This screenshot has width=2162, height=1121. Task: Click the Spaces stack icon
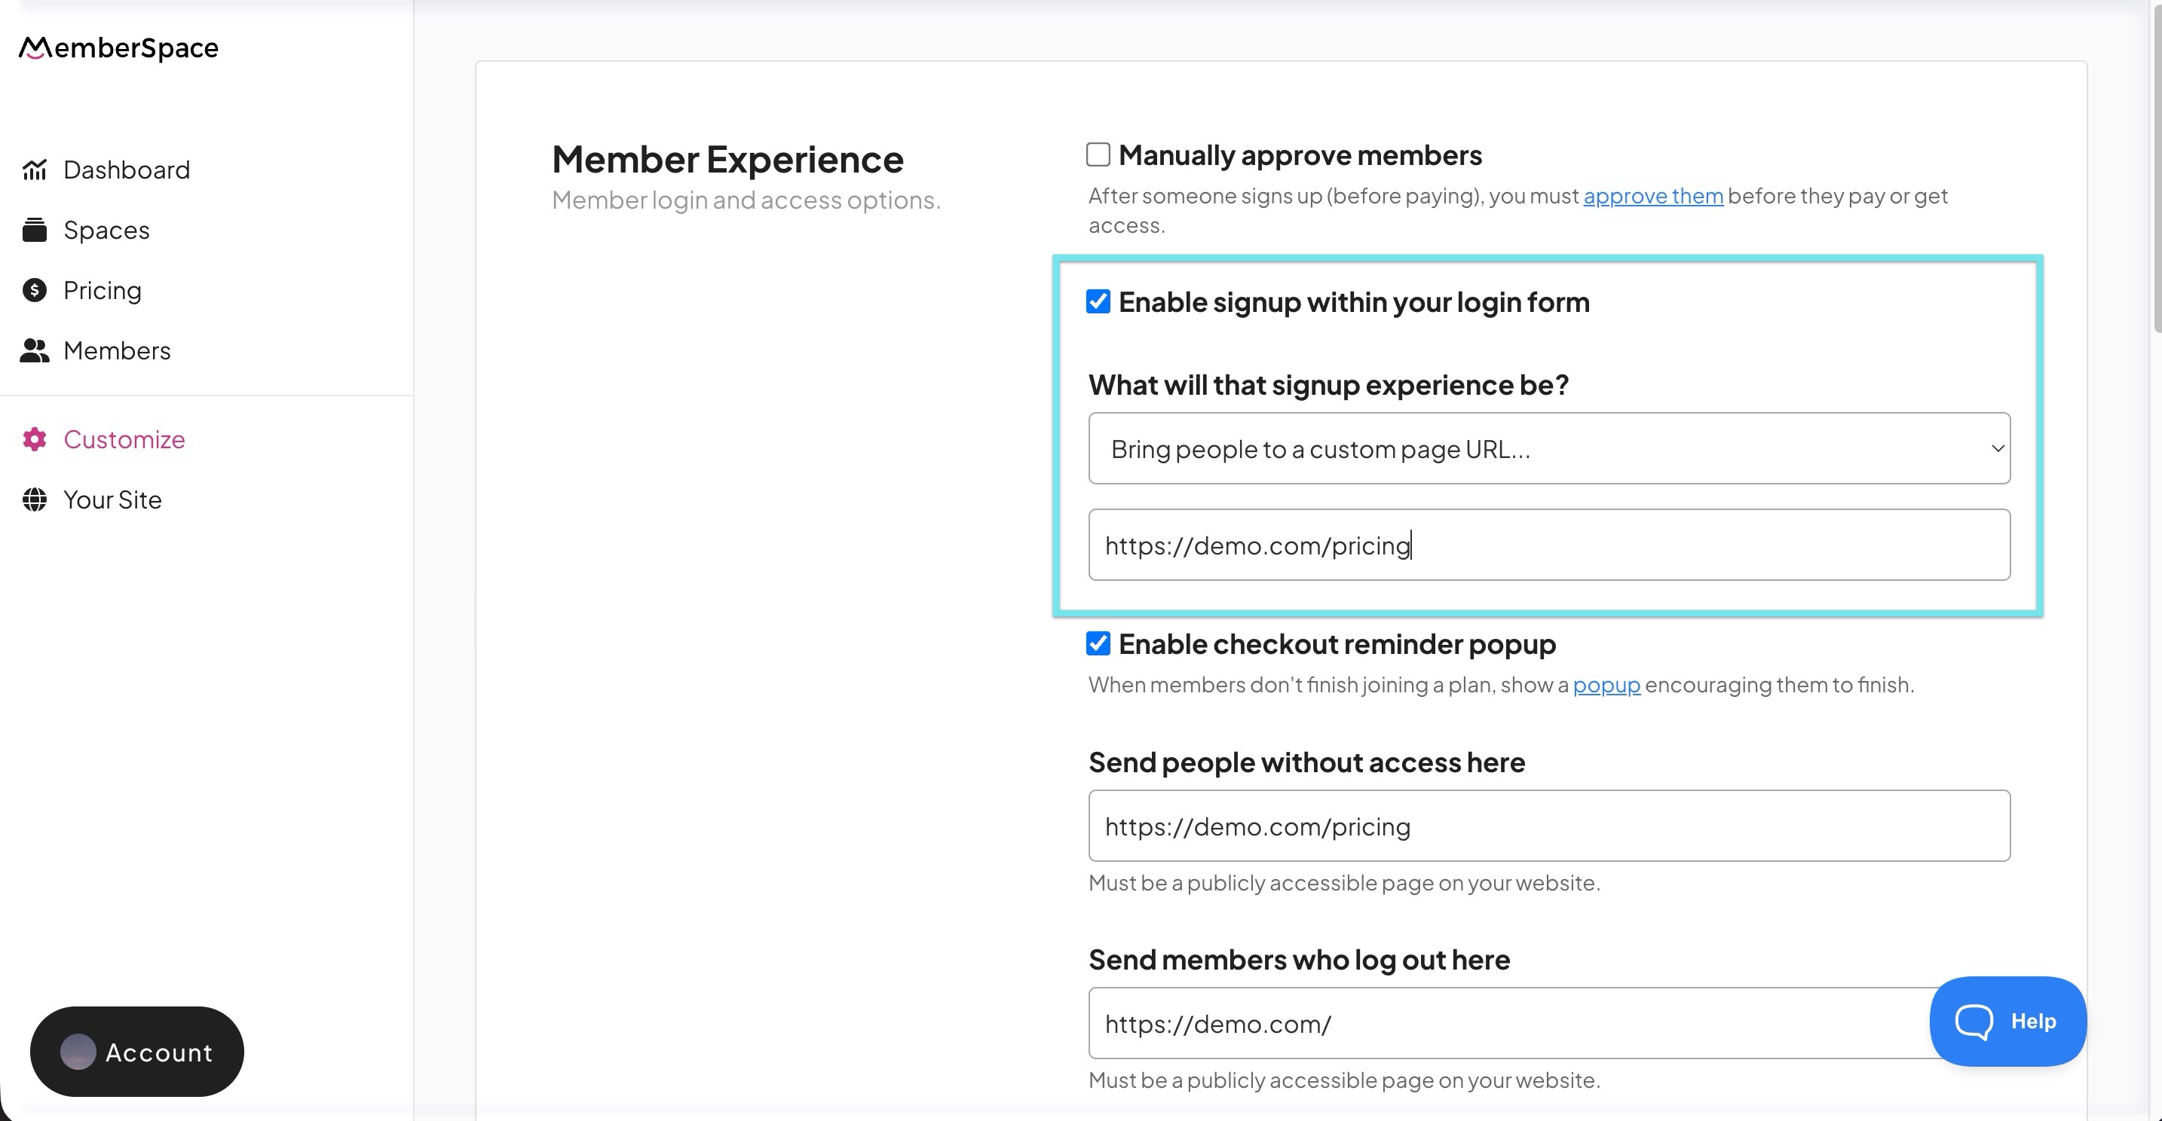point(35,230)
